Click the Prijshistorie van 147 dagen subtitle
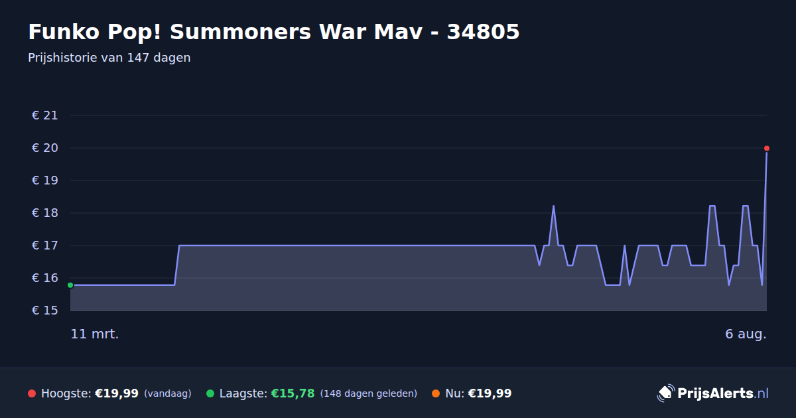796x418 pixels. (109, 58)
